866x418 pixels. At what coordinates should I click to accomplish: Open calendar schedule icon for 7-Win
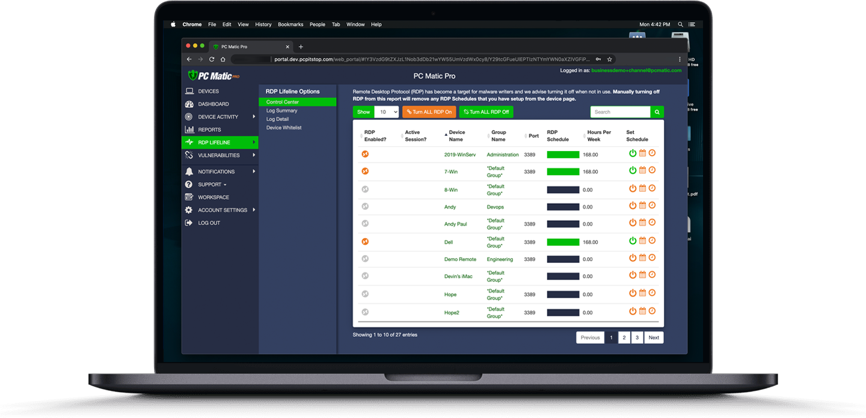pos(642,171)
